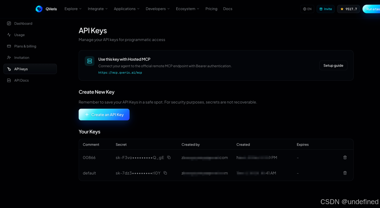Click the Your Keys heading
This screenshot has height=208, width=380.
pyautogui.click(x=89, y=132)
